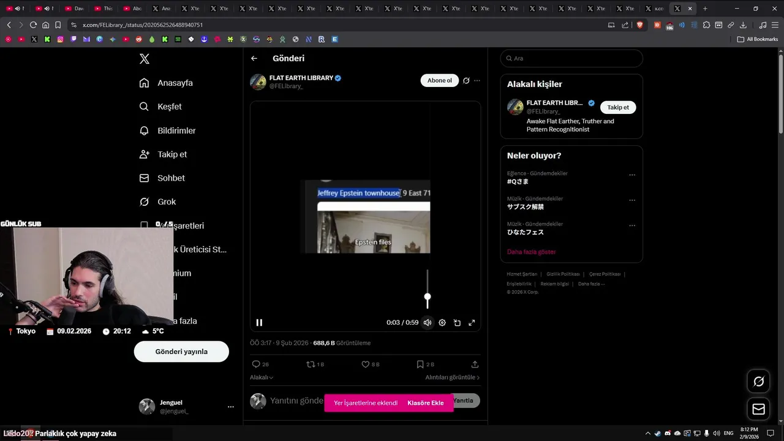This screenshot has height=441, width=784.
Task: Open the browser hamburger menu
Action: (775, 25)
